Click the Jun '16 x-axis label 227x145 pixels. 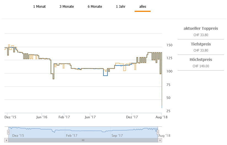tap(41, 117)
